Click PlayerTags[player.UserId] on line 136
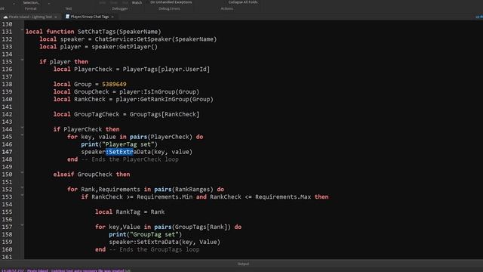The width and height of the screenshot is (483, 272). [x=166, y=69]
